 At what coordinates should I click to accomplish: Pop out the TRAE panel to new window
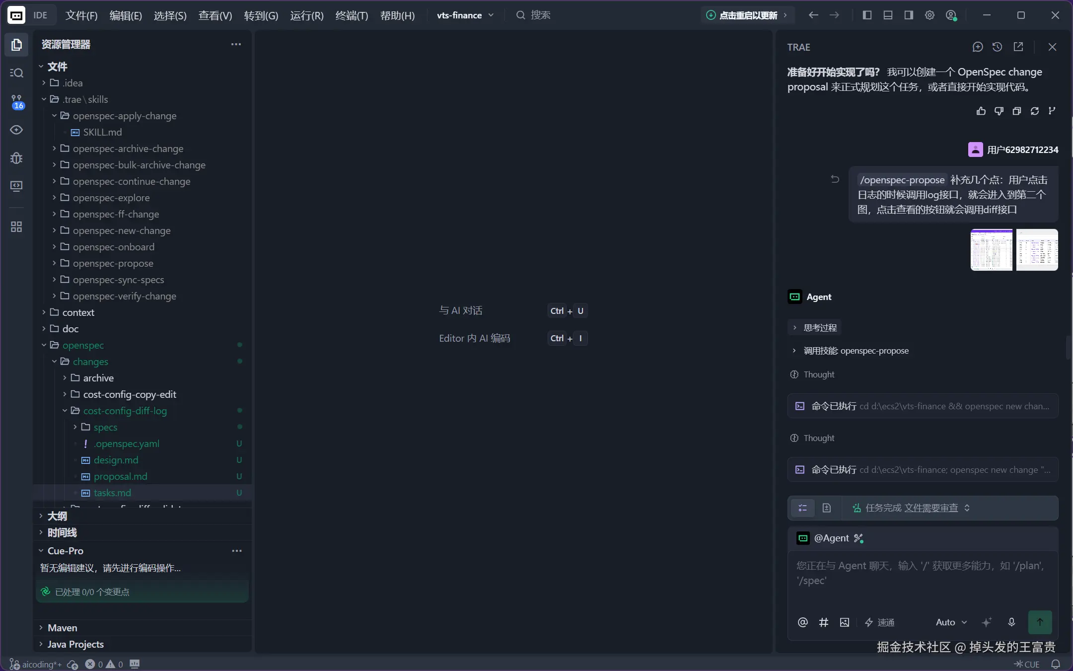[x=1018, y=47]
